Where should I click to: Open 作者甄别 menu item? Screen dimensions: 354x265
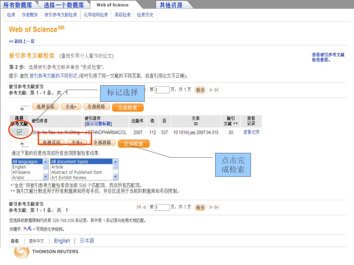30,15
